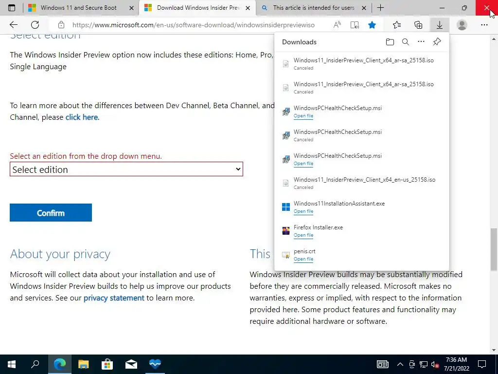This screenshot has height=374, width=498.
Task: Expand the Select edition dropdown
Action: coord(126,169)
